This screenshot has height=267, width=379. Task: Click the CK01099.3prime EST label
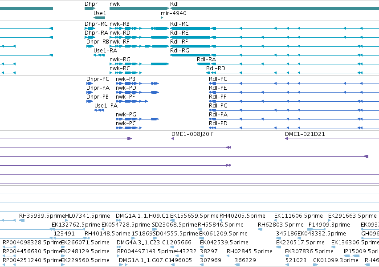[x=335, y=260]
